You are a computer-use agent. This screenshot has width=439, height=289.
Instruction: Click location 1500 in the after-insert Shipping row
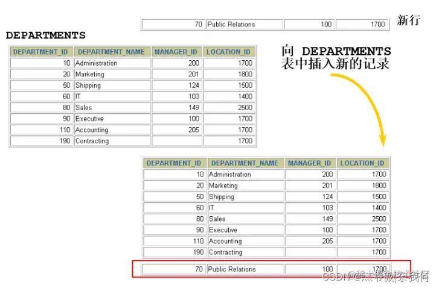(379, 197)
